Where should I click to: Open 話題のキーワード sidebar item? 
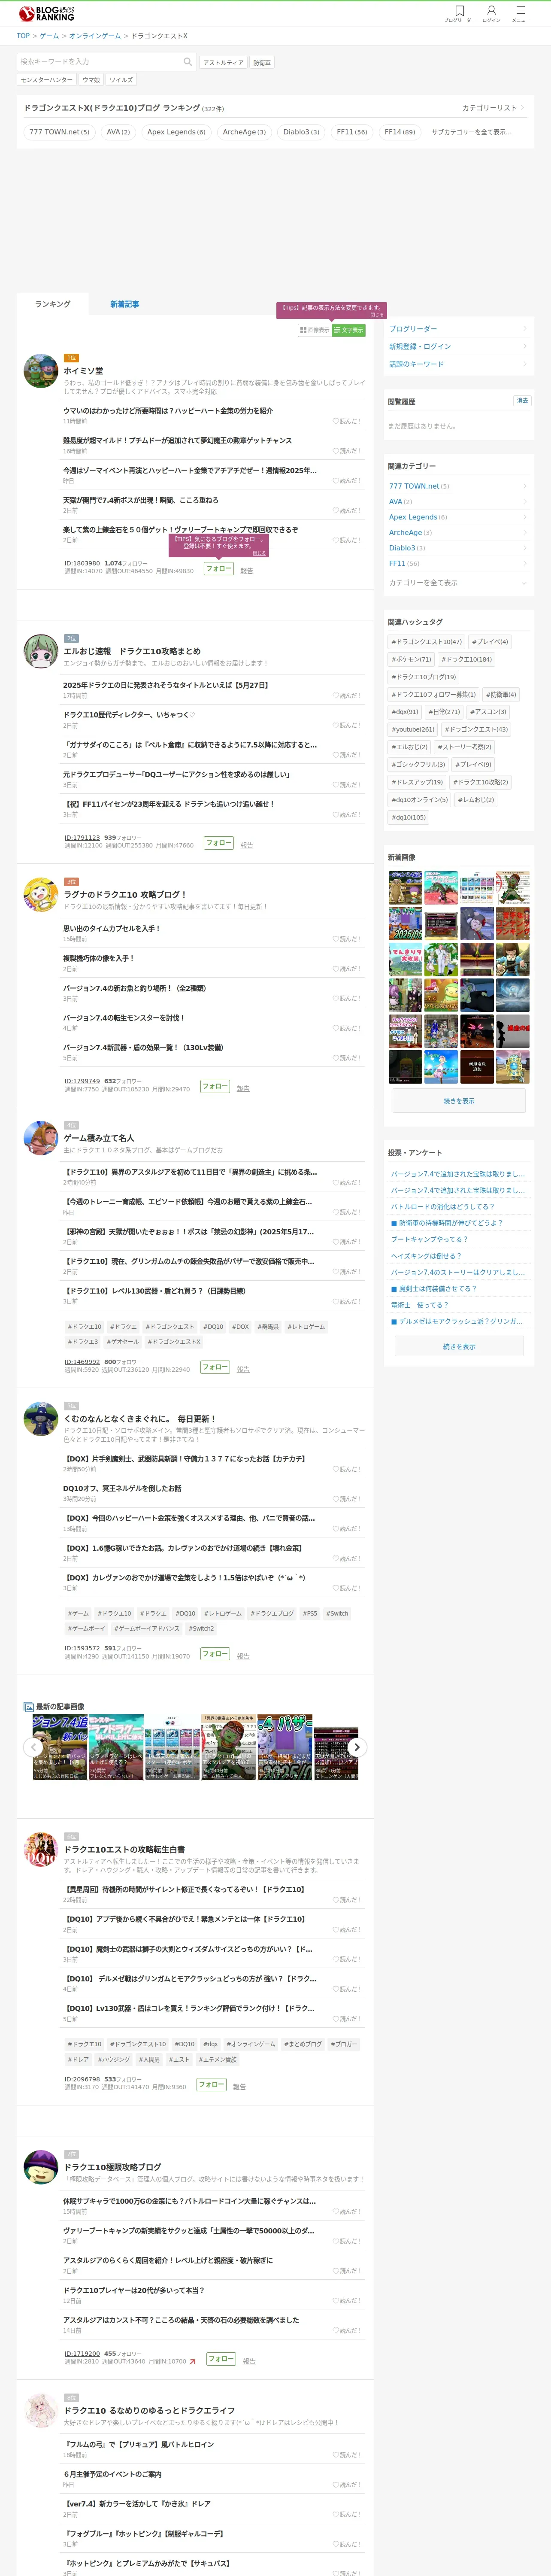[458, 364]
